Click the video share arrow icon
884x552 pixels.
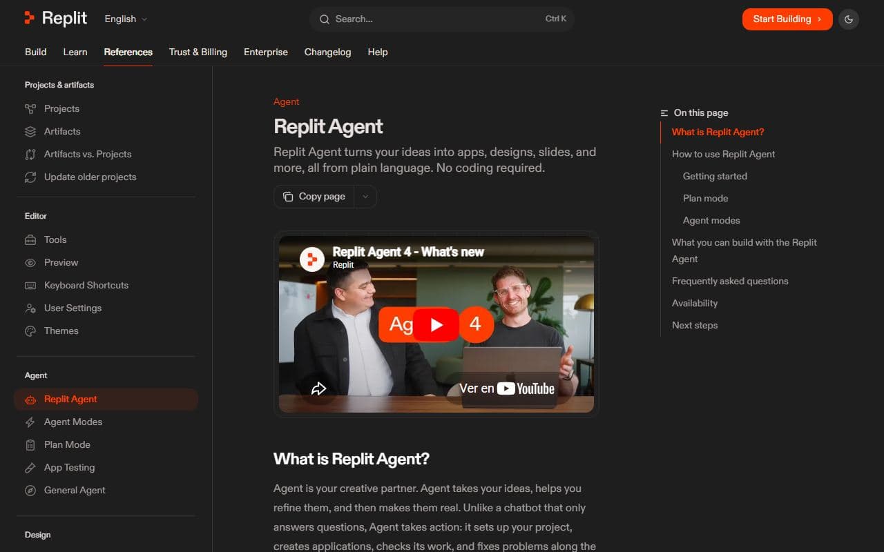pyautogui.click(x=318, y=388)
